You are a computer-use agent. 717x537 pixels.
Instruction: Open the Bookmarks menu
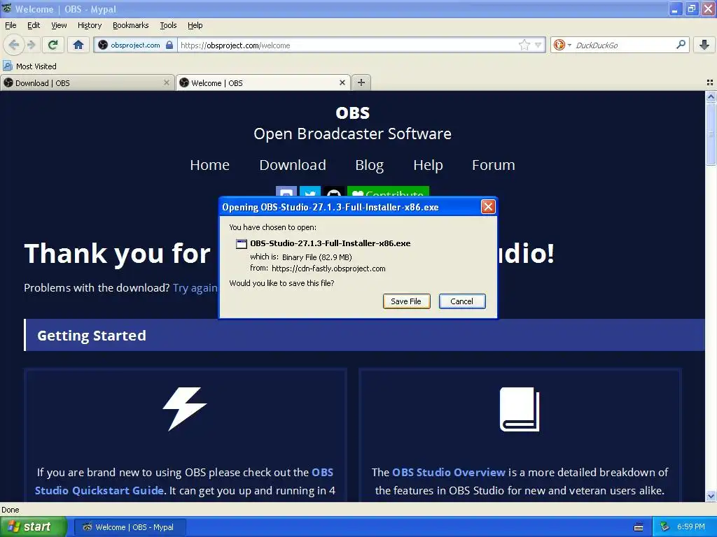pos(131,25)
